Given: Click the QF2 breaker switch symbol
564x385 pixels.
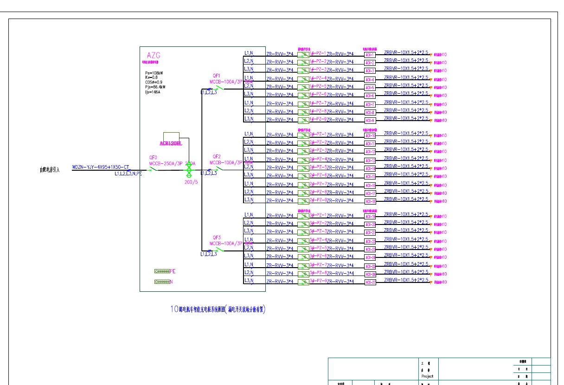Looking at the screenshot, I should click(x=218, y=169).
